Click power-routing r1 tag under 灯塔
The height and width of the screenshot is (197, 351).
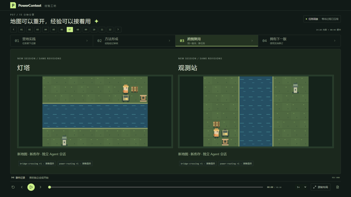click(x=75, y=164)
